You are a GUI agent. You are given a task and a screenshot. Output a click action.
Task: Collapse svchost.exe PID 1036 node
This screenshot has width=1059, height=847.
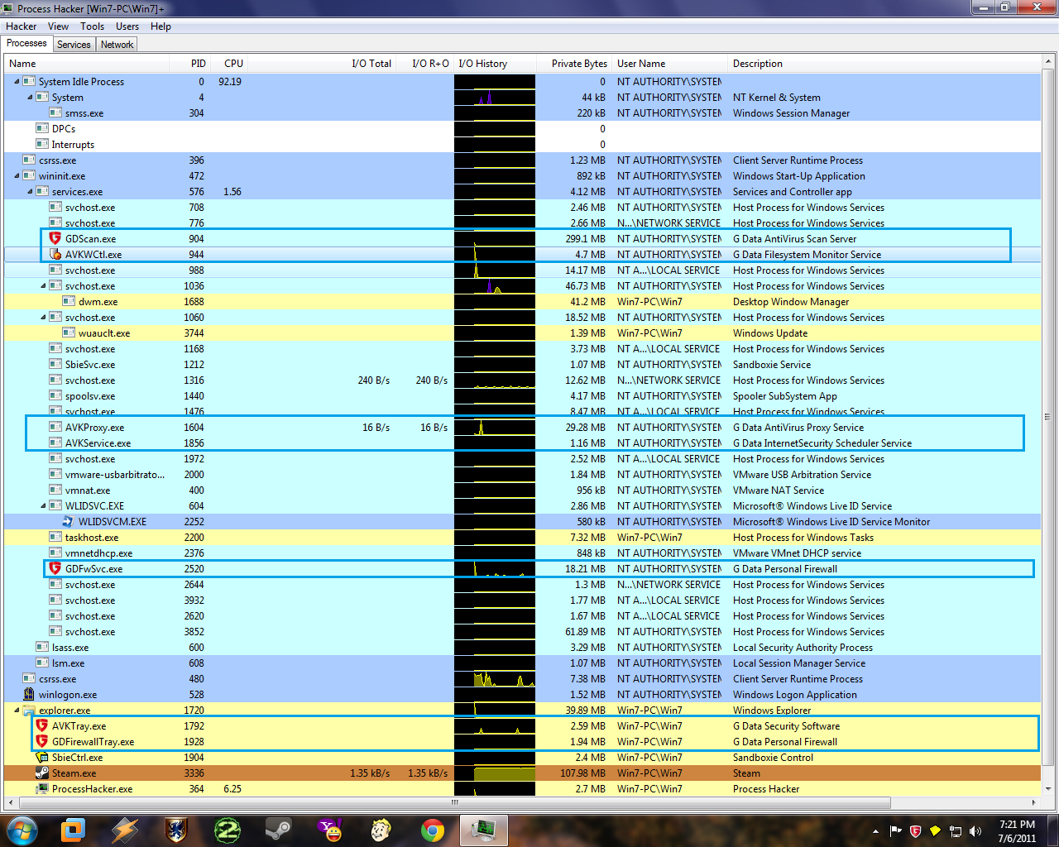point(43,285)
